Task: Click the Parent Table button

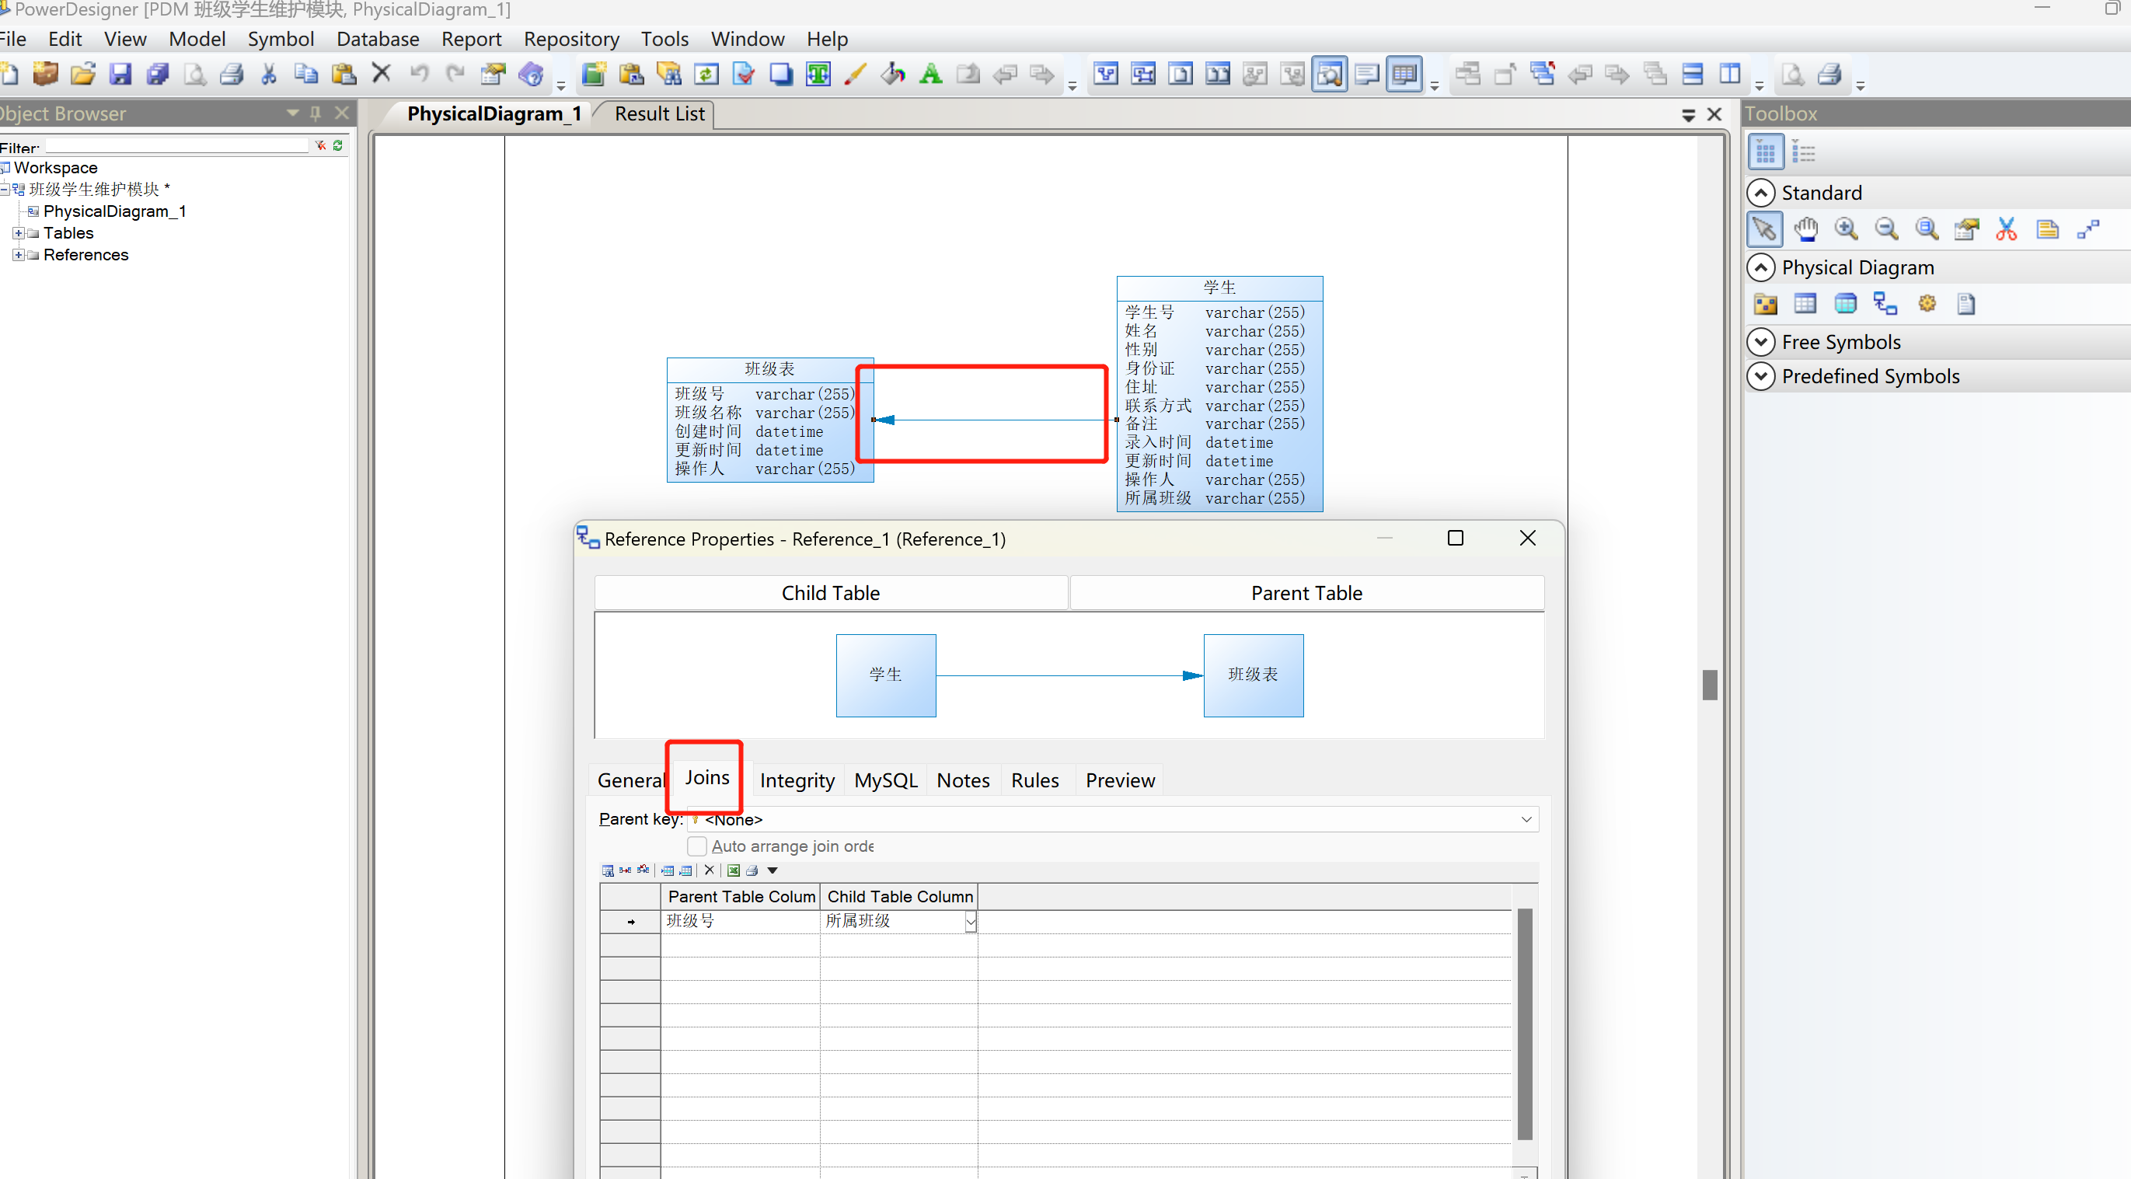Action: 1306,593
